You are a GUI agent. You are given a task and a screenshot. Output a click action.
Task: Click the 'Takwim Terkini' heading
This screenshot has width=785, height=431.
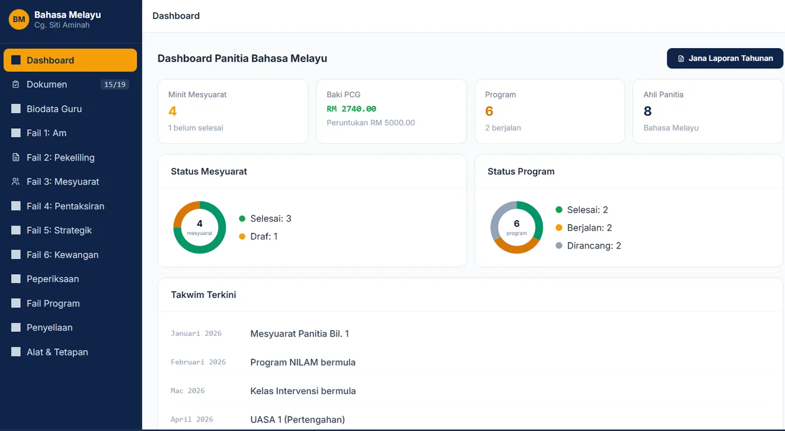[204, 294]
